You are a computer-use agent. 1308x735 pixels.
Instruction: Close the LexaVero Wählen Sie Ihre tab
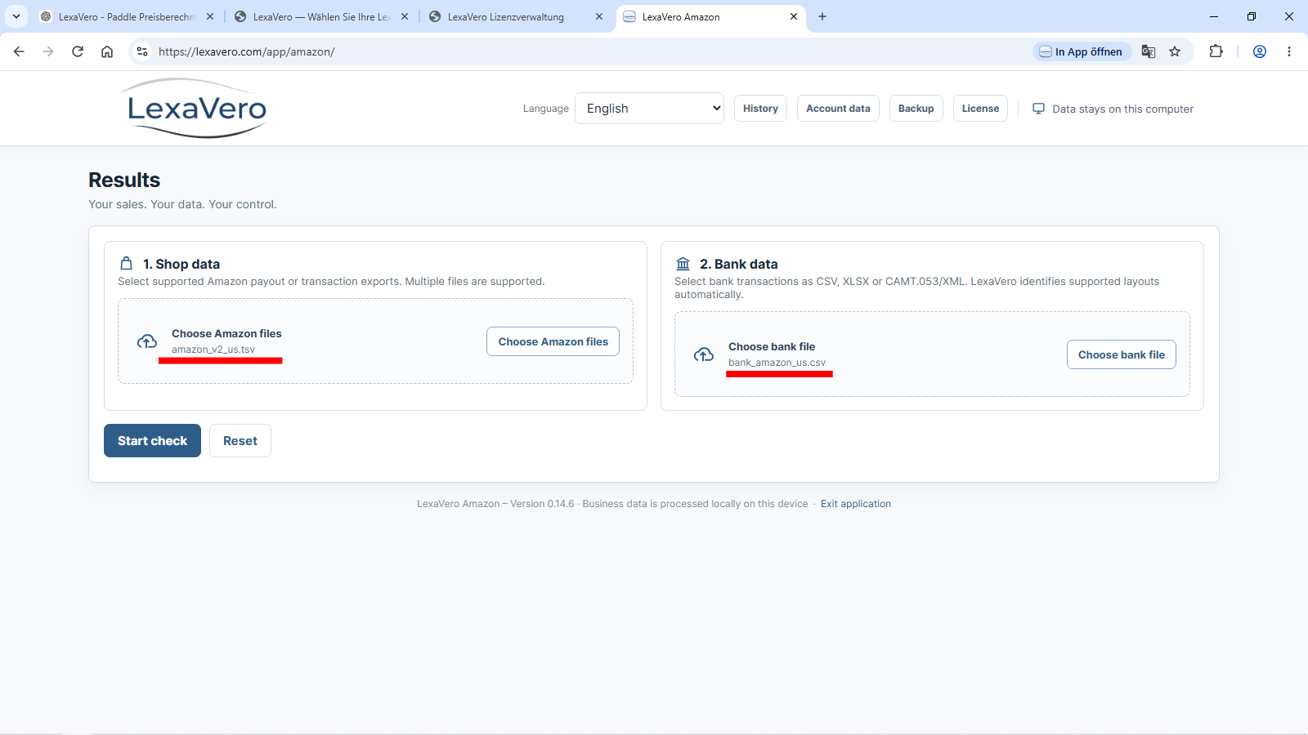click(405, 16)
